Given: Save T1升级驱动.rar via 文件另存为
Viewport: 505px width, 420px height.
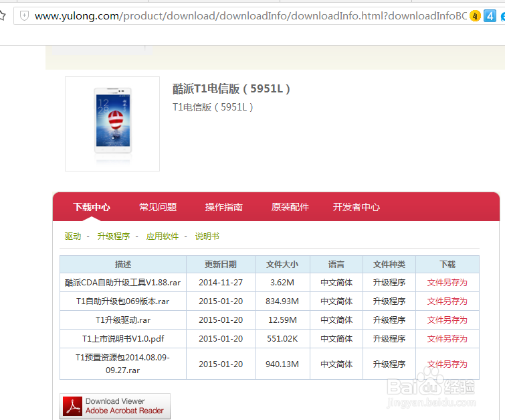Looking at the screenshot, I should tap(447, 320).
